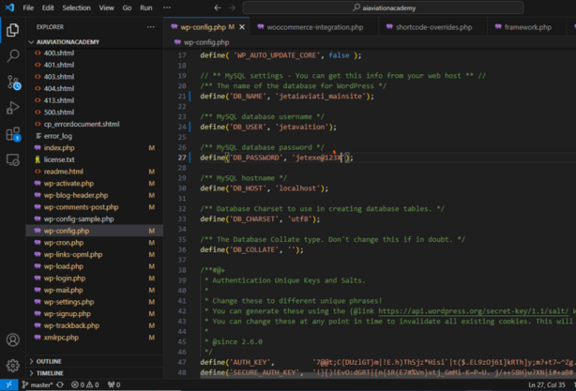The image size is (576, 391).
Task: Expand the TIMELINE section
Action: pyautogui.click(x=50, y=373)
